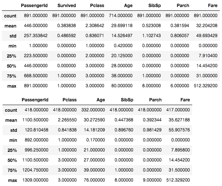
Task: Select PassengerId mean 1100.500000 cell
Action: (x=35, y=120)
